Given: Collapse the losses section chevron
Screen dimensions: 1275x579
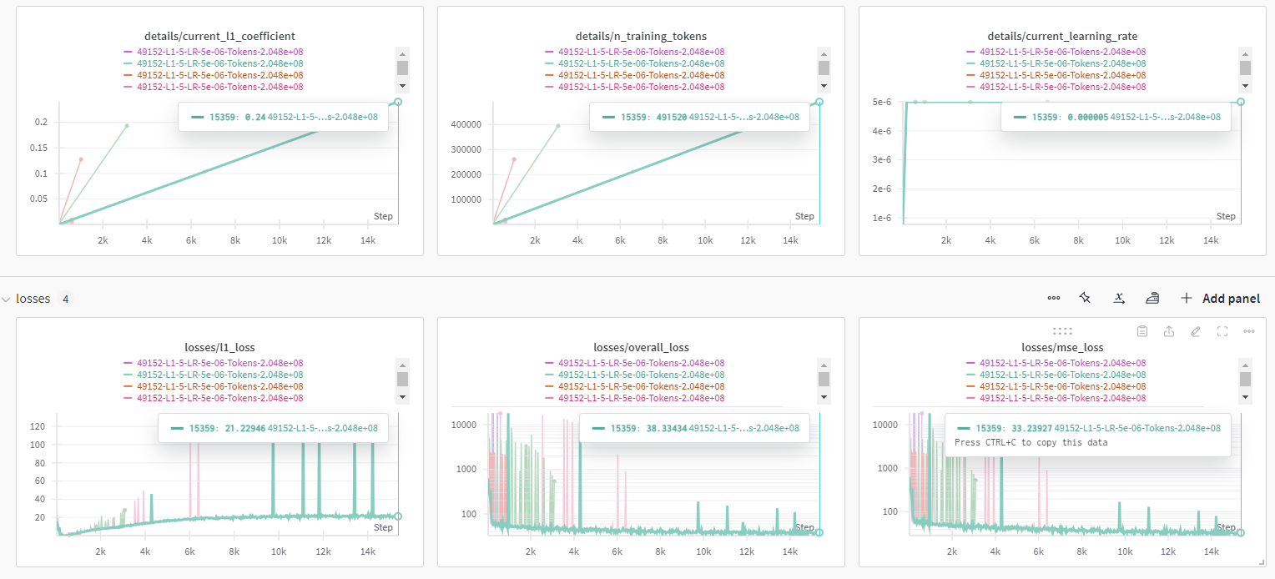Looking at the screenshot, I should (7, 299).
